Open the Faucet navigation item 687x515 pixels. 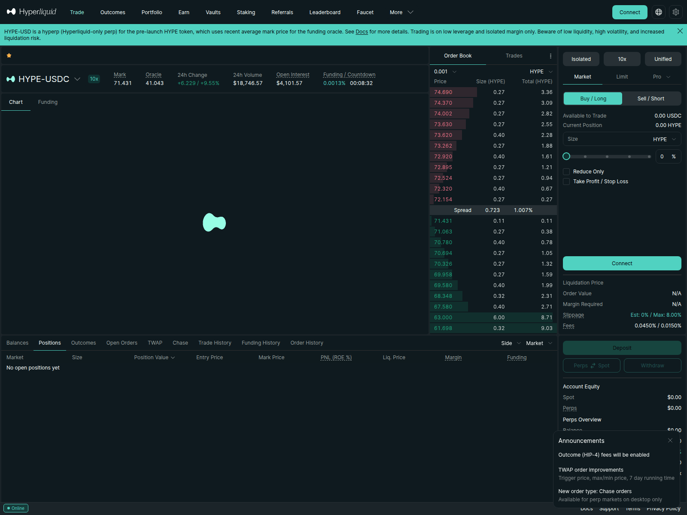pos(365,12)
